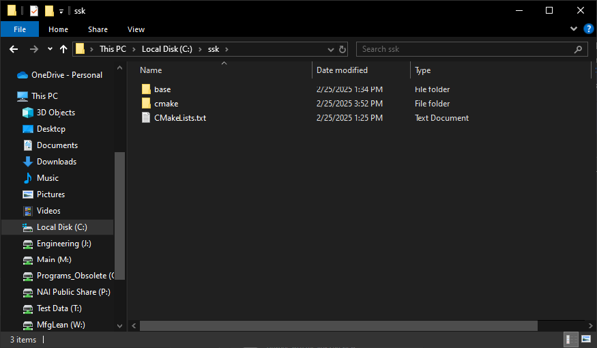The image size is (597, 348).
Task: Click the New folder quick access icon
Action: [x=49, y=11]
